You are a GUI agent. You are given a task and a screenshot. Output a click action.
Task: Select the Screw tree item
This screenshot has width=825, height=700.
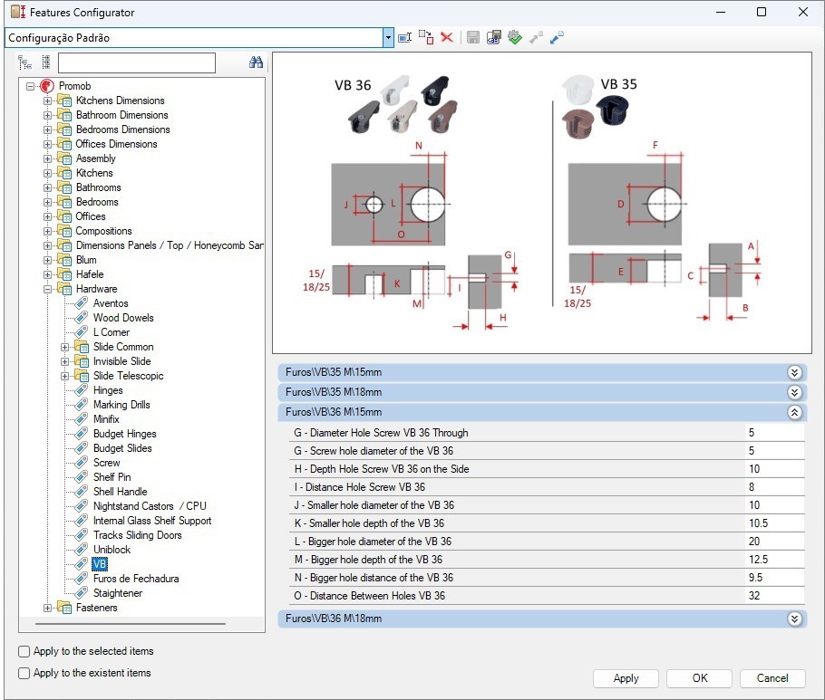tap(107, 463)
